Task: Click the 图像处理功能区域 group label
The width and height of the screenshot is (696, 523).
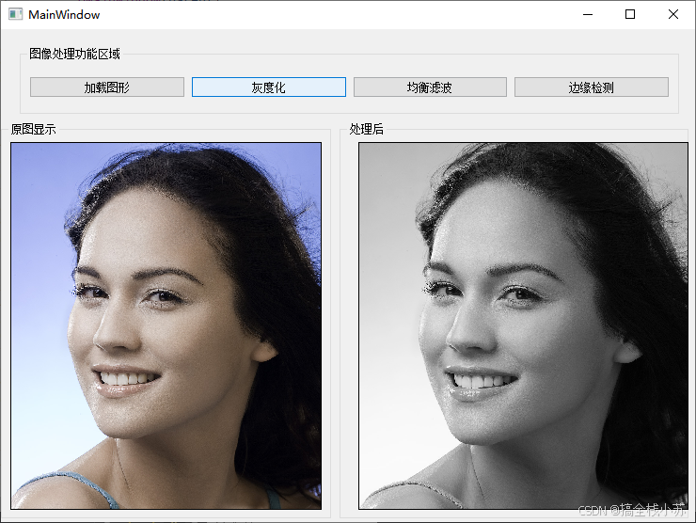Action: [74, 54]
